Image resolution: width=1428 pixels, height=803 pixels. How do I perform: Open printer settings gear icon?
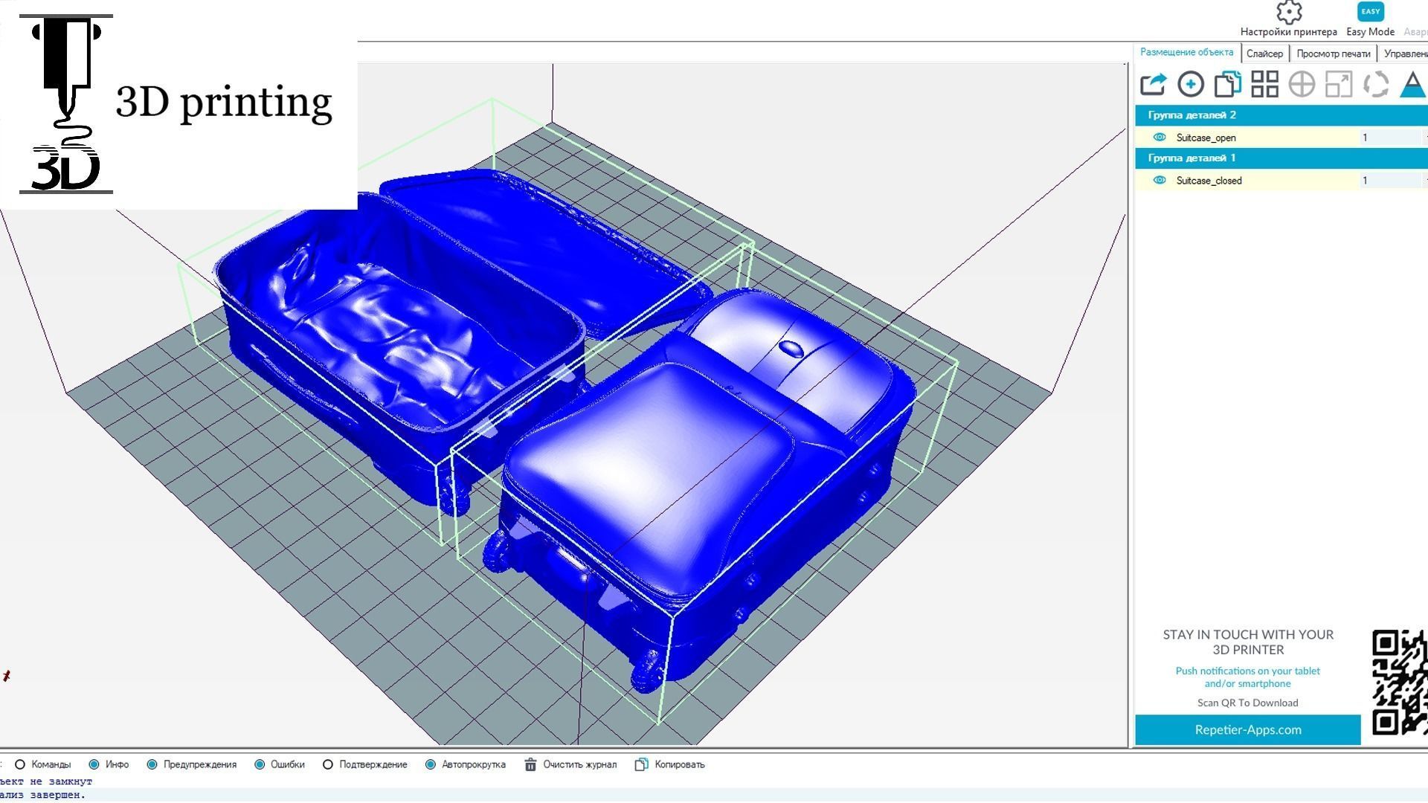click(x=1288, y=13)
